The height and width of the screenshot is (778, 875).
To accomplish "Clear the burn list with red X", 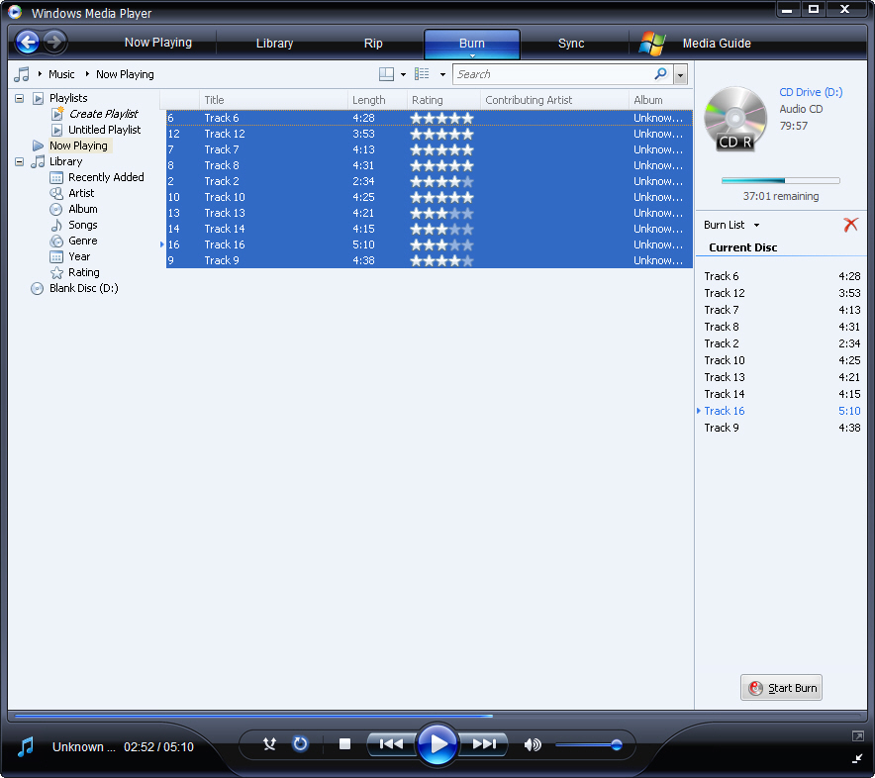I will 850,225.
